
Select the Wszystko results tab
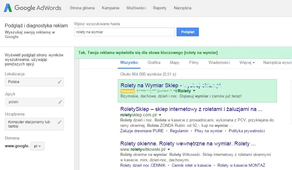(x=129, y=63)
